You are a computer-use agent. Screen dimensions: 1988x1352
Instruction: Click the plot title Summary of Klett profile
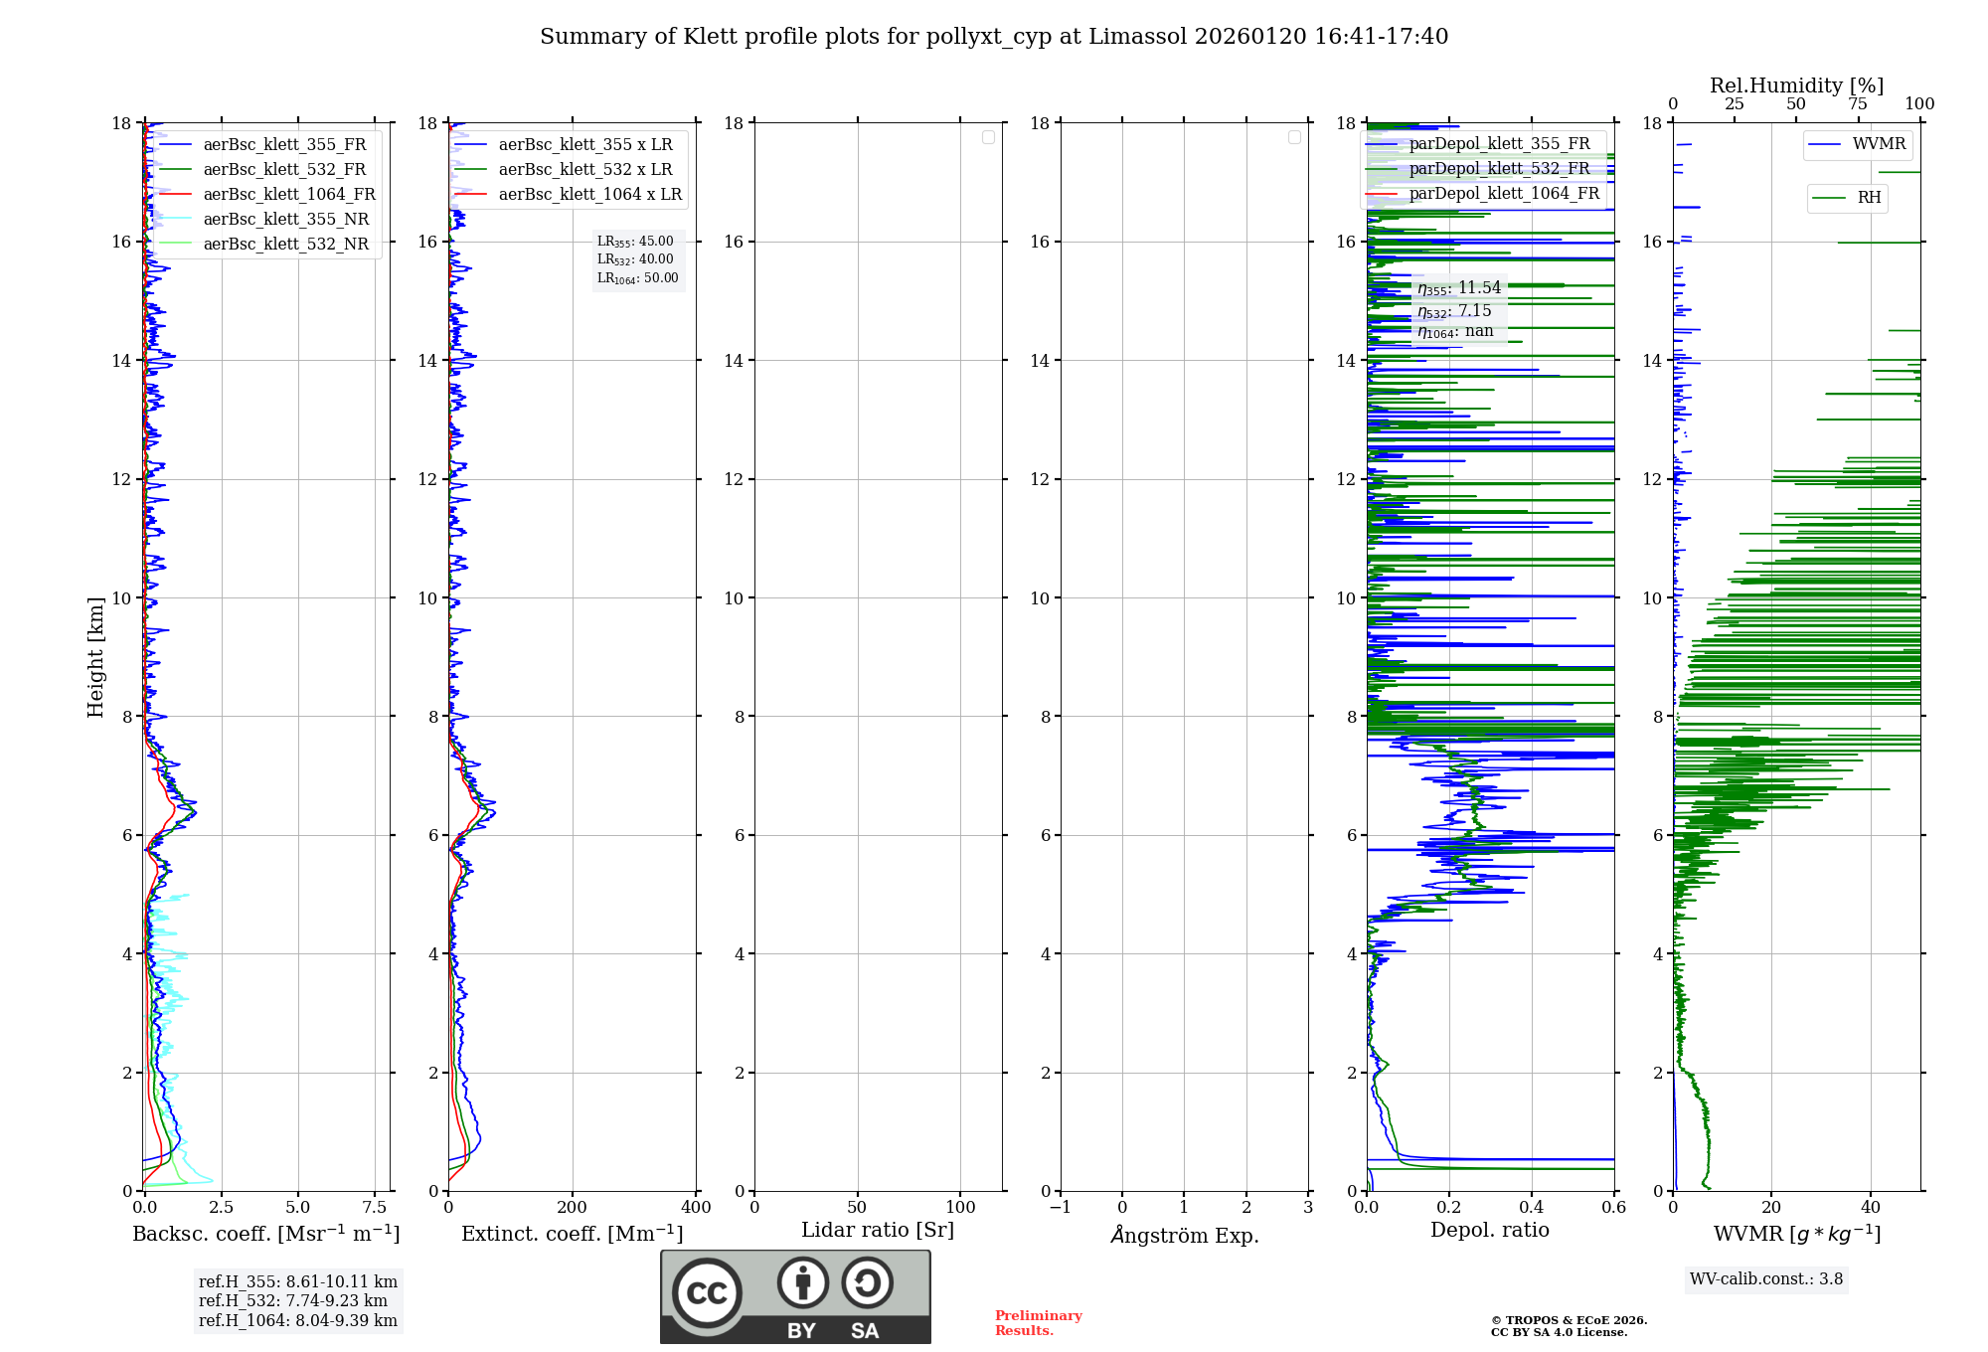[994, 37]
